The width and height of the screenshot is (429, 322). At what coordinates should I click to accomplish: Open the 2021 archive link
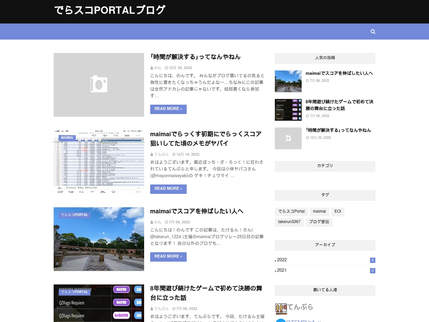tap(282, 270)
